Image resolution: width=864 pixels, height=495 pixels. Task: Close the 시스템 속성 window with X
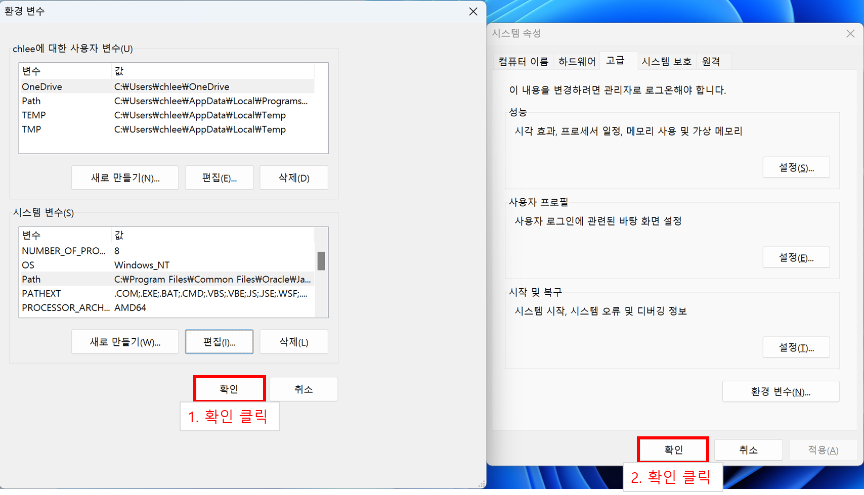(x=850, y=33)
